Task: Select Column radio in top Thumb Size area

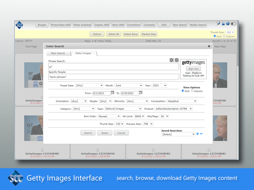Action: tap(224, 36)
